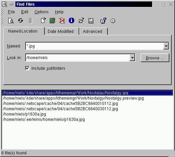Open the Options menu
175x157 pixels.
pos(41,12)
